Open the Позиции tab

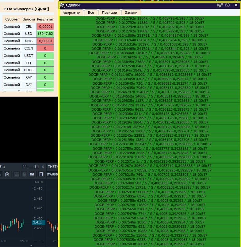109,13
